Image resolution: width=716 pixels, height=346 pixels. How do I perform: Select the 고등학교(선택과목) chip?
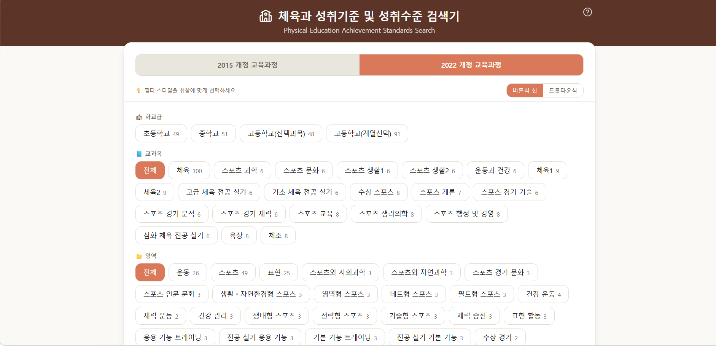pyautogui.click(x=281, y=134)
